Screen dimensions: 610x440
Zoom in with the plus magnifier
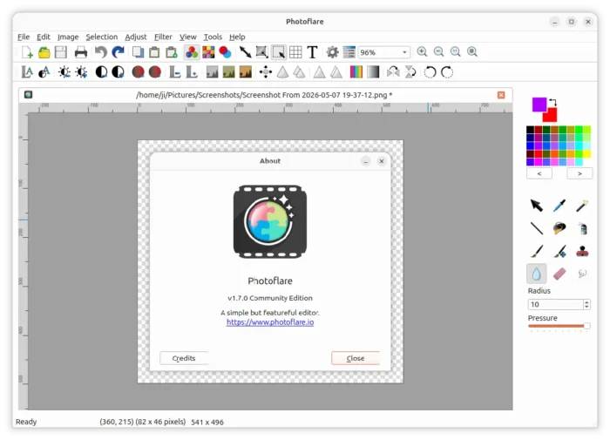(x=422, y=51)
